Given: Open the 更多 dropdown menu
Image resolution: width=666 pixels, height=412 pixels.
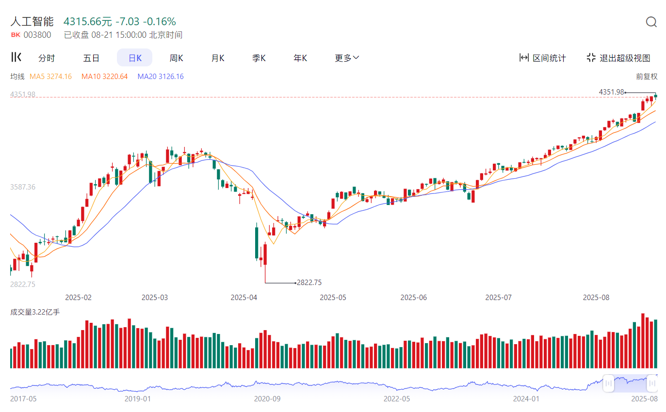Looking at the screenshot, I should (347, 58).
